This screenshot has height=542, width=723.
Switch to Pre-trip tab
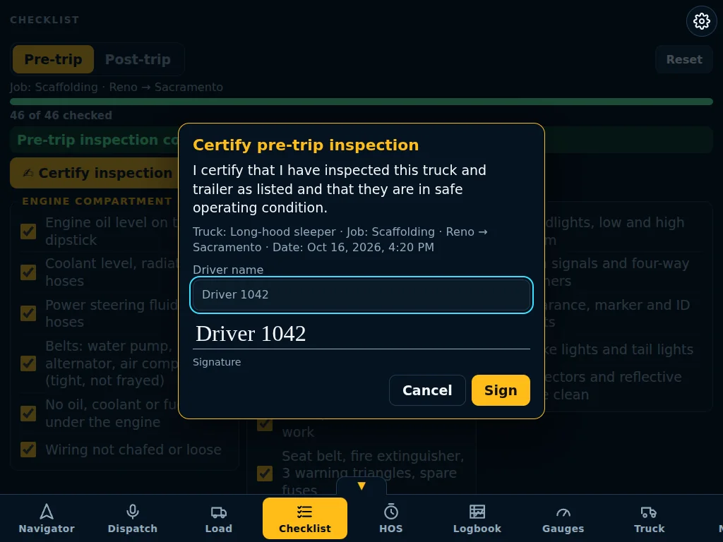tap(53, 59)
